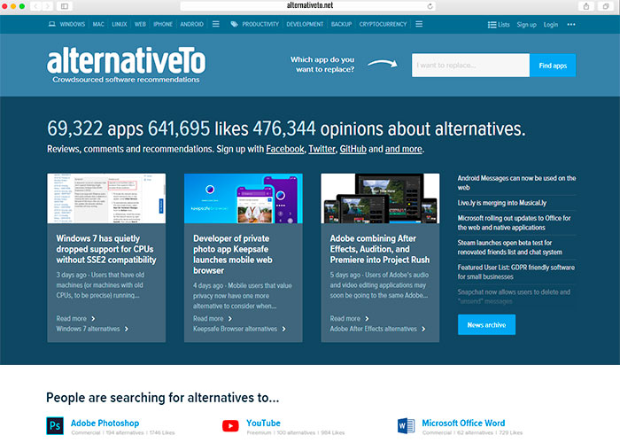Open Steam open beta test news item

(x=509, y=247)
